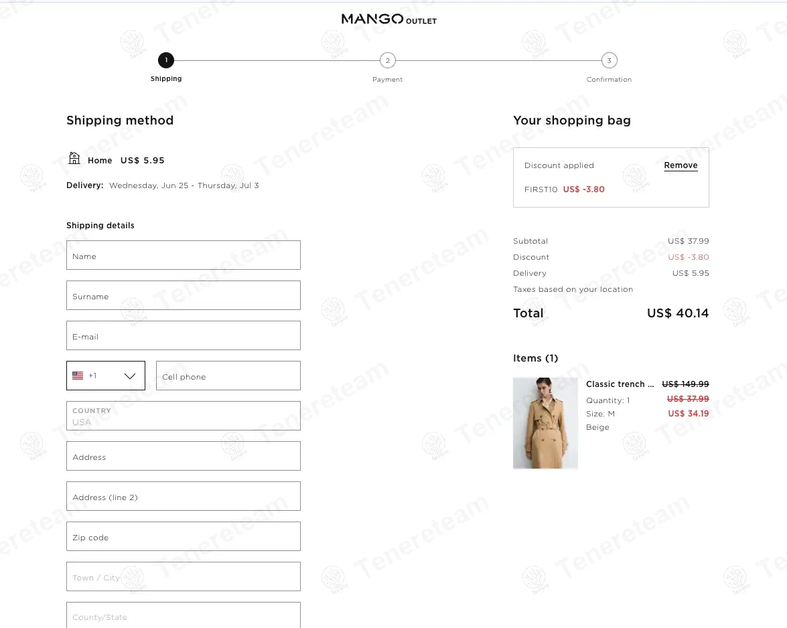Open the +1 country code dropdown

click(x=106, y=376)
